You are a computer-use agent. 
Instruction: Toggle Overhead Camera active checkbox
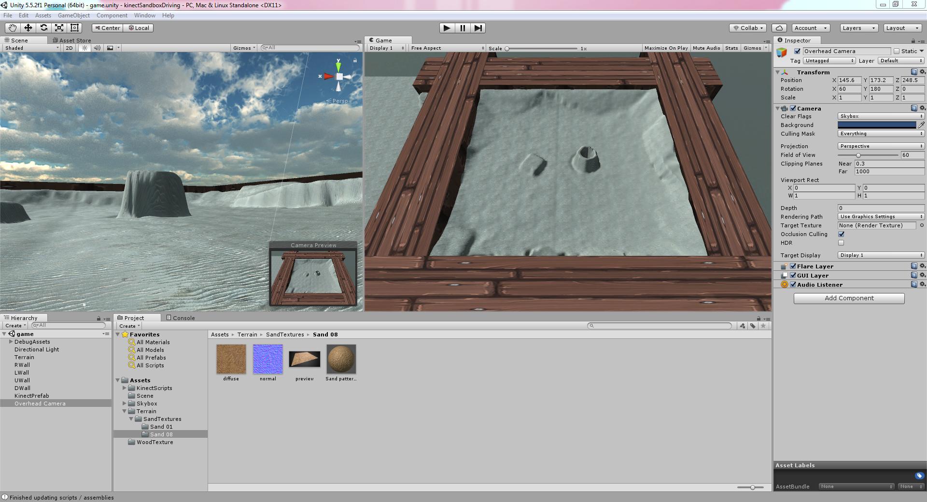tap(797, 51)
